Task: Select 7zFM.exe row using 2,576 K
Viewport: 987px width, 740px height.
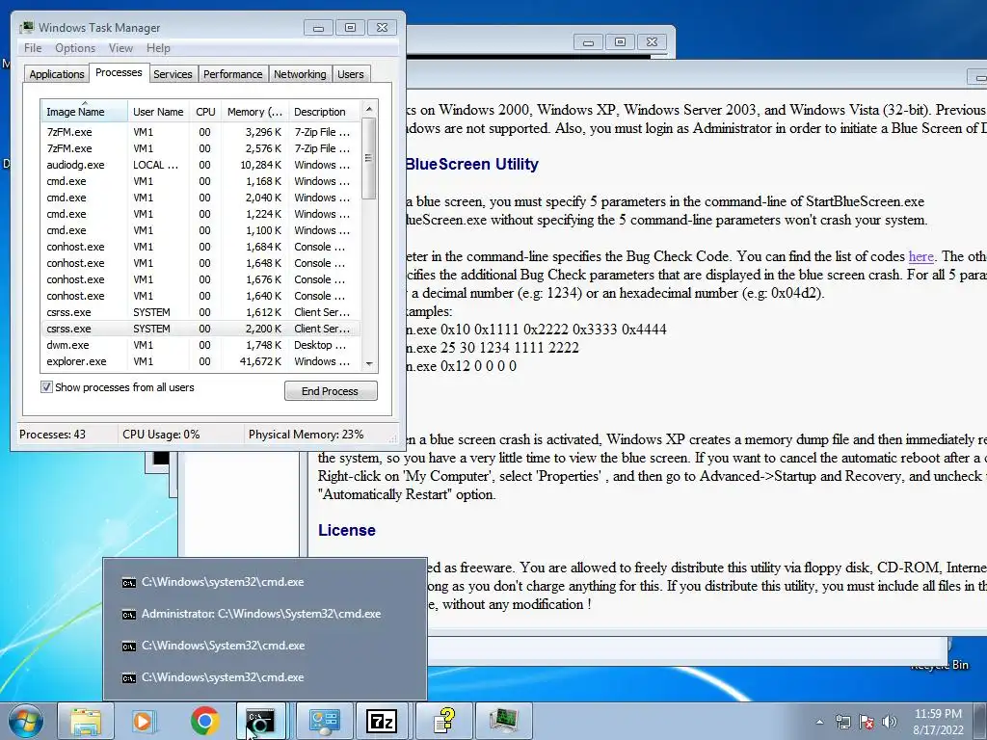Action: [x=200, y=148]
